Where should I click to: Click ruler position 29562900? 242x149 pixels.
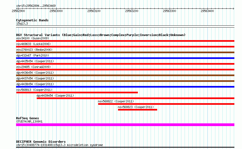coord(18,11)
